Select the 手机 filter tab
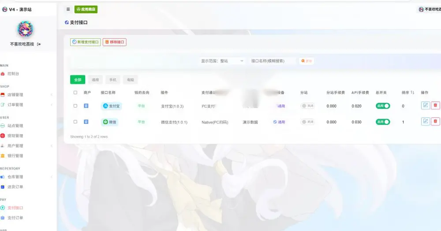 pos(113,80)
